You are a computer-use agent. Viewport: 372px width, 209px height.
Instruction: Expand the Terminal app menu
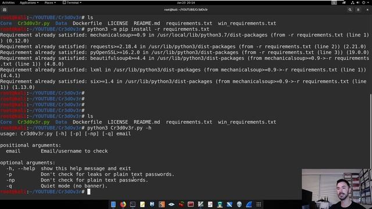tap(72, 2)
